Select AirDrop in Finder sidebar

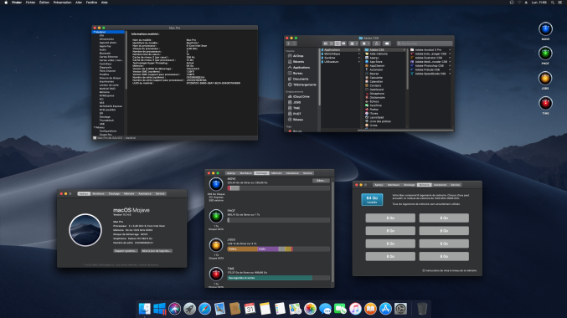296,56
